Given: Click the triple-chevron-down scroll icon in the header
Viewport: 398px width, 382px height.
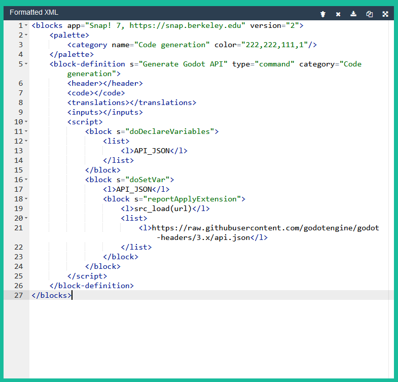Looking at the screenshot, I should coord(323,14).
